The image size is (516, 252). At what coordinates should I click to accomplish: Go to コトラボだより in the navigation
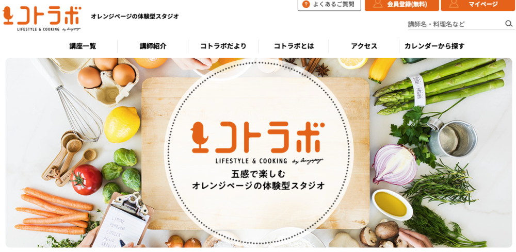[223, 46]
